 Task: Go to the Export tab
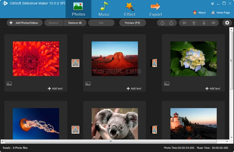pos(155,9)
